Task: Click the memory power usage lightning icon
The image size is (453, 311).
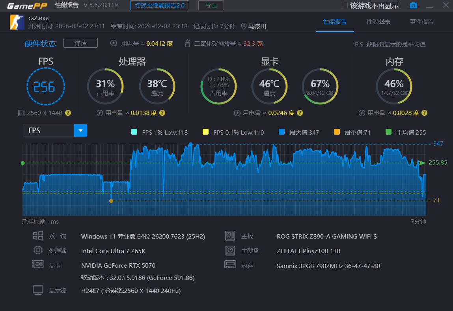Action: [362, 113]
